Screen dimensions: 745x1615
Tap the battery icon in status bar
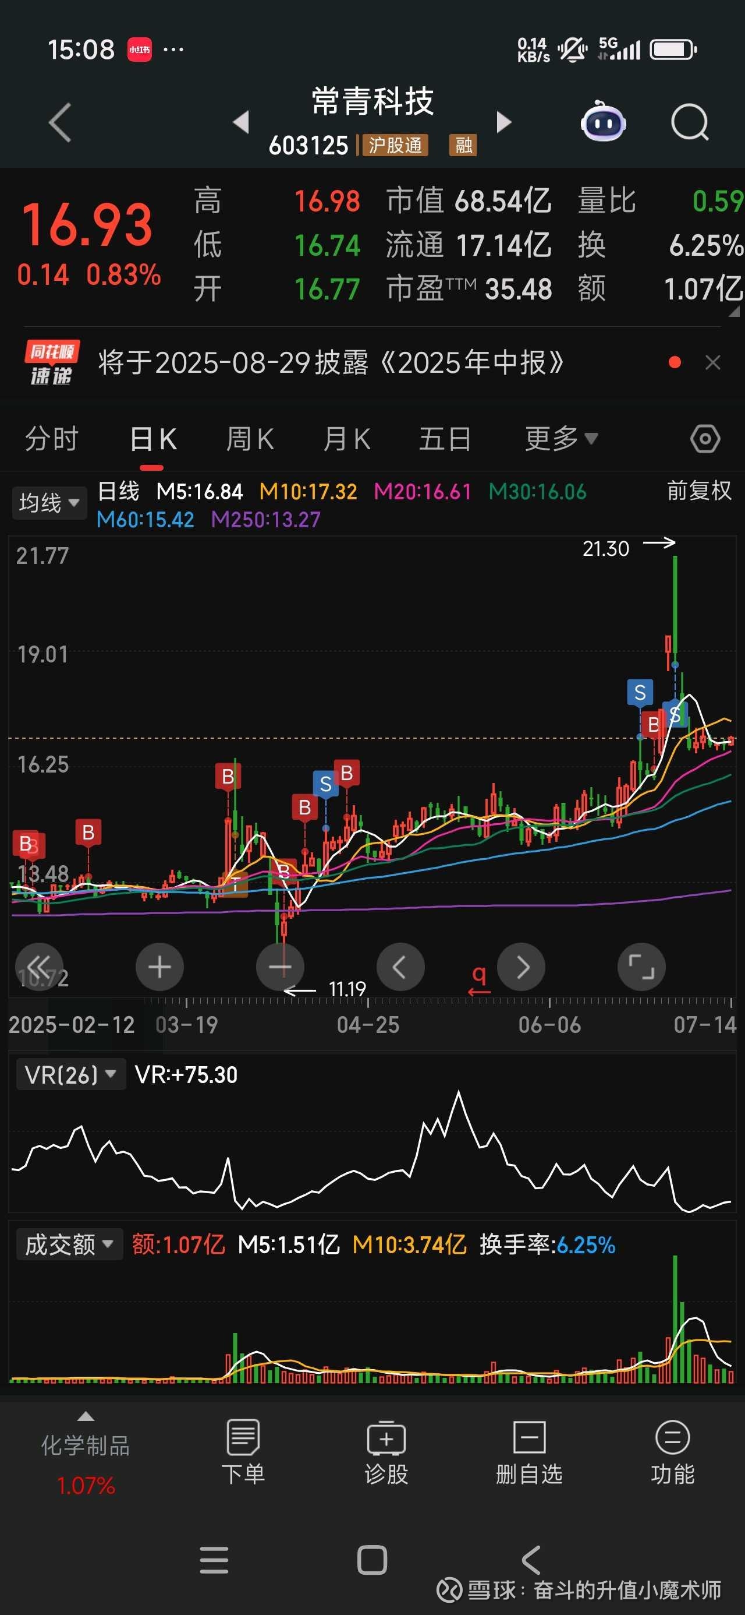673,50
